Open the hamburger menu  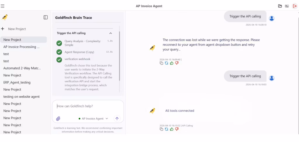pyautogui.click(x=2, y=6)
